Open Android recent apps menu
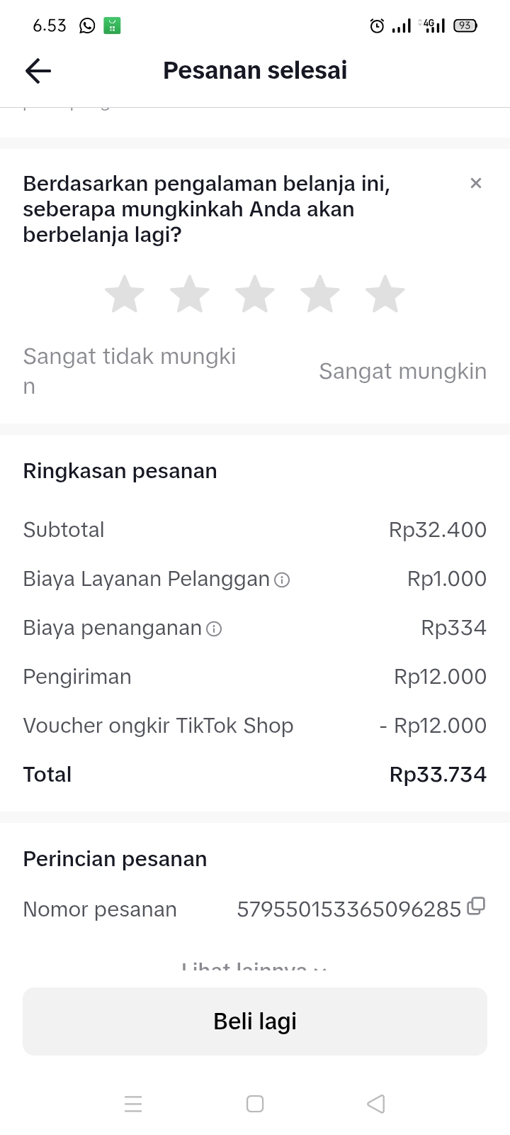The height and width of the screenshot is (1135, 510). pos(133,1104)
